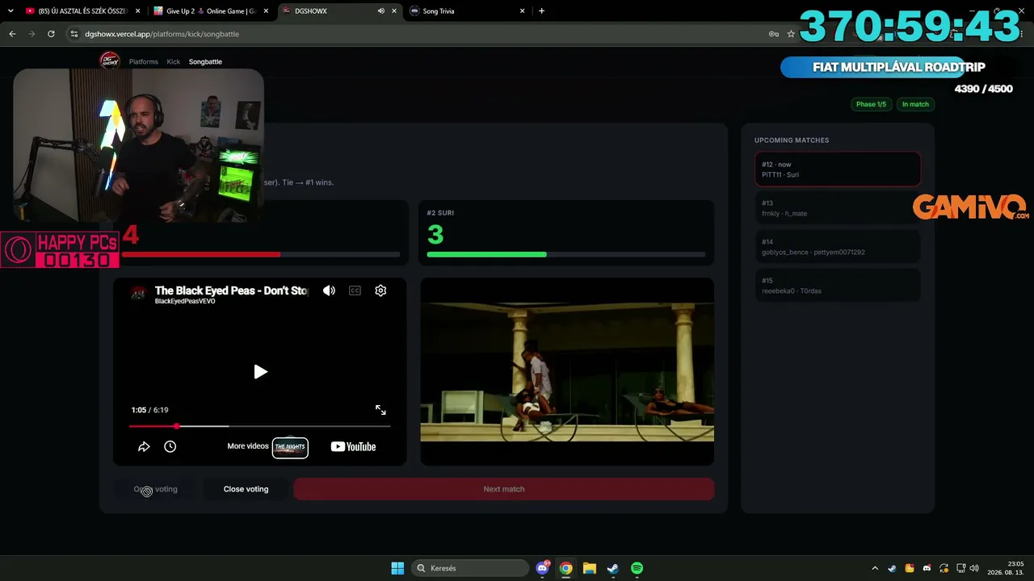The height and width of the screenshot is (581, 1034).
Task: Go to Platforms in navigation
Action: [144, 61]
